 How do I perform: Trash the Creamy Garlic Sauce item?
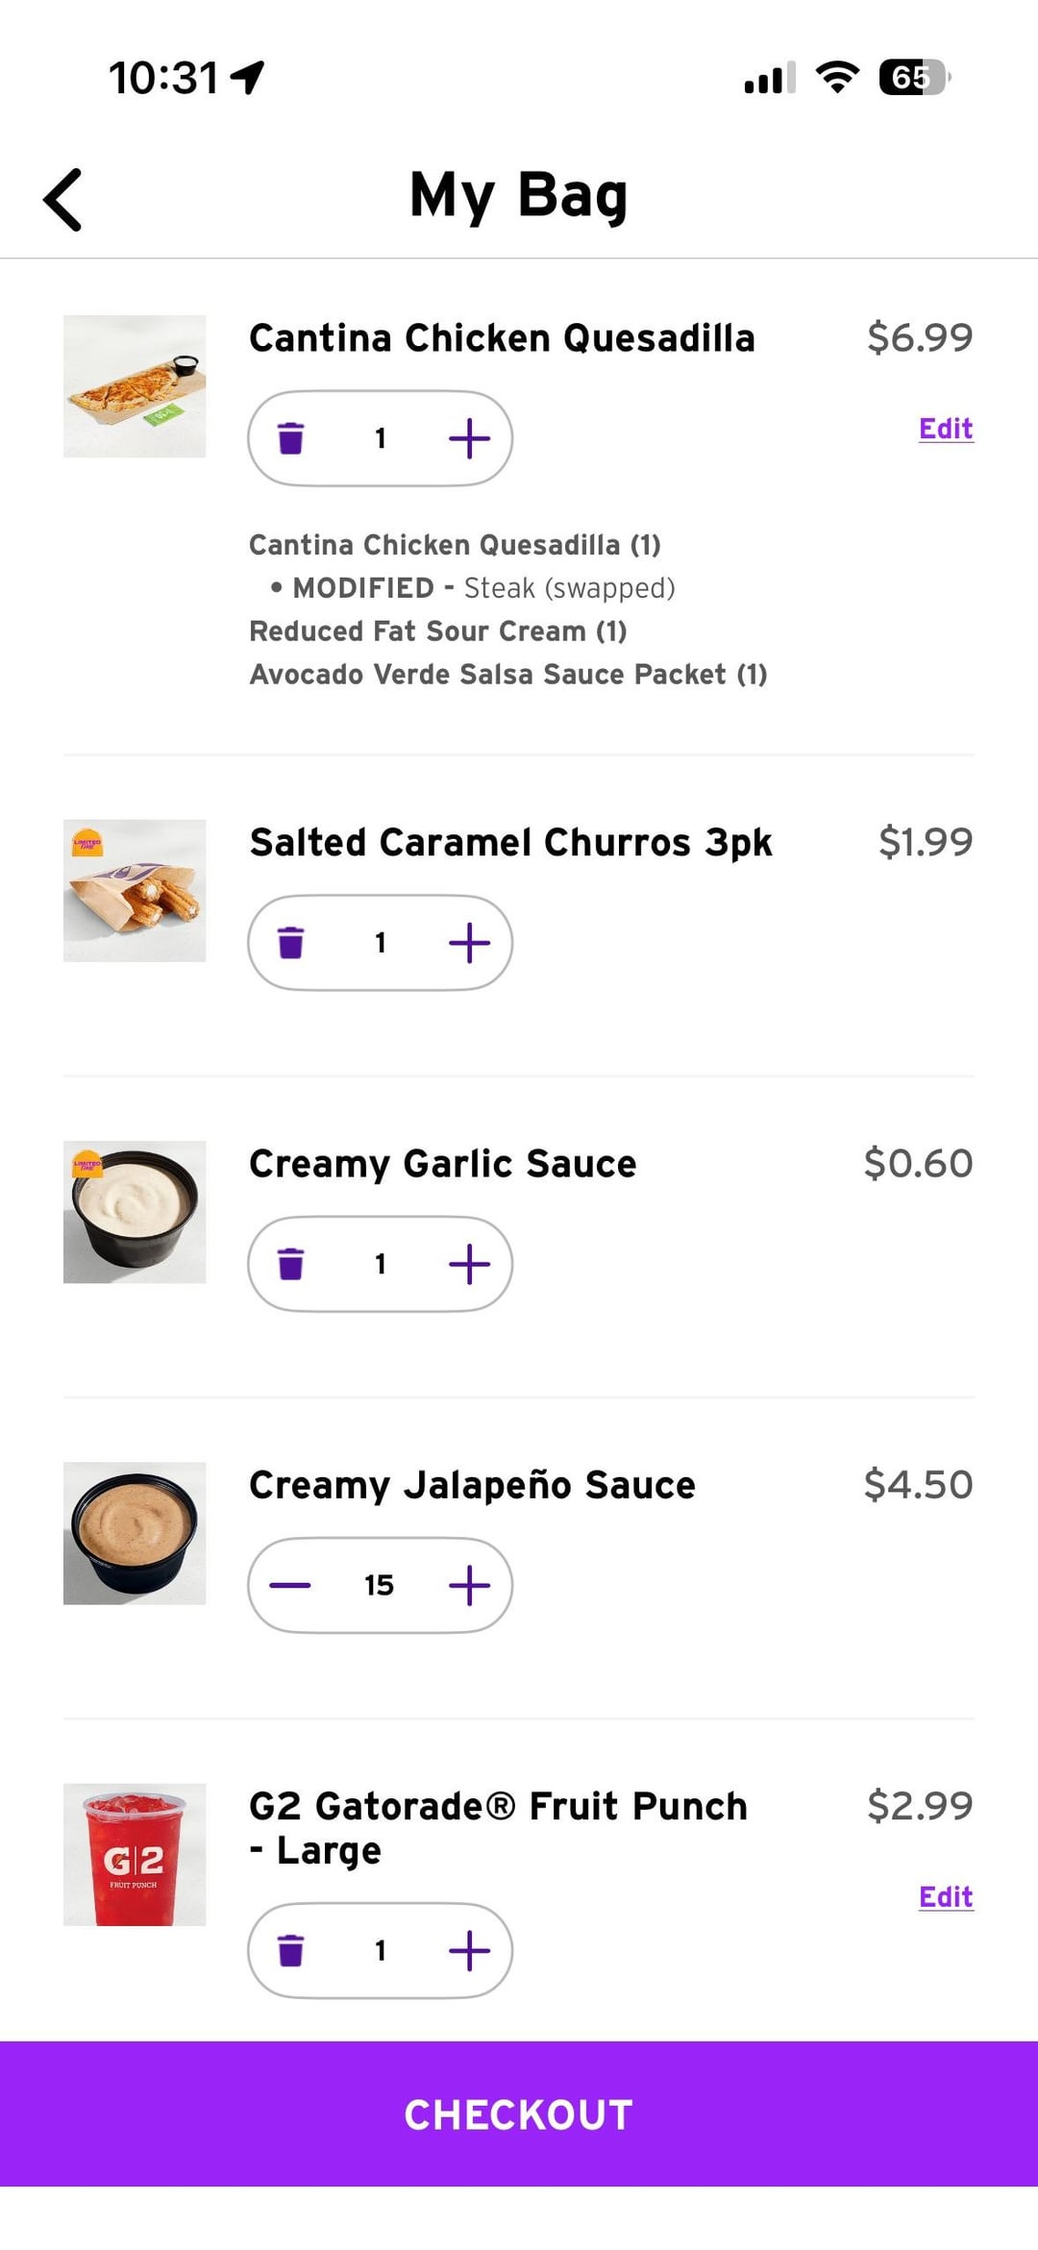click(290, 1264)
